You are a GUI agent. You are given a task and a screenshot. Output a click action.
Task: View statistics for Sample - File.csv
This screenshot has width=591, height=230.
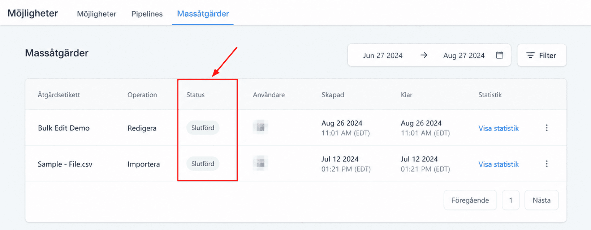[499, 164]
